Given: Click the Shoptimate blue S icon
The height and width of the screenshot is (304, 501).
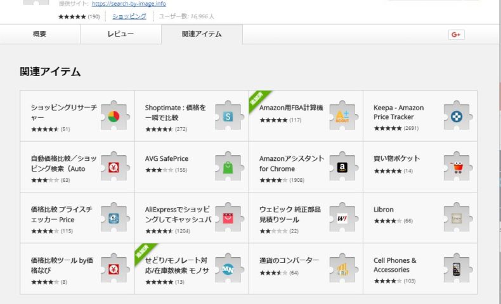Looking at the screenshot, I should (x=228, y=117).
